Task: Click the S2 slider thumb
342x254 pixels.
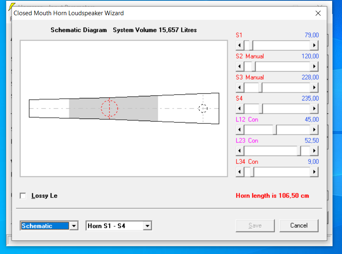Action: pyautogui.click(x=254, y=66)
